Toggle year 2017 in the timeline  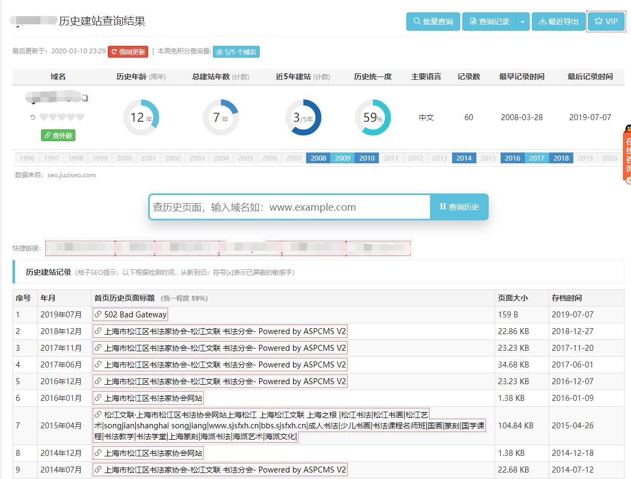click(536, 158)
